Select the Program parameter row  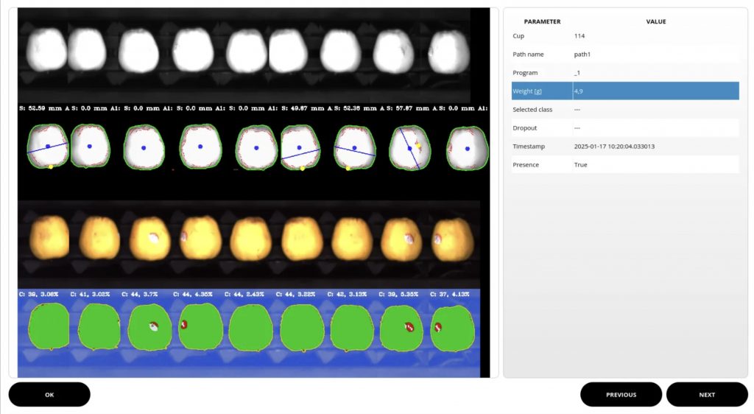[625, 72]
